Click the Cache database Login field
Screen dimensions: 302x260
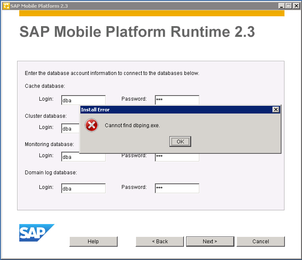[83, 100]
